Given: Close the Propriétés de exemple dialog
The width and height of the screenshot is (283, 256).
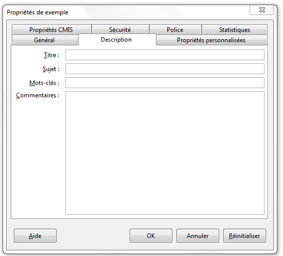Looking at the screenshot, I should [262, 10].
